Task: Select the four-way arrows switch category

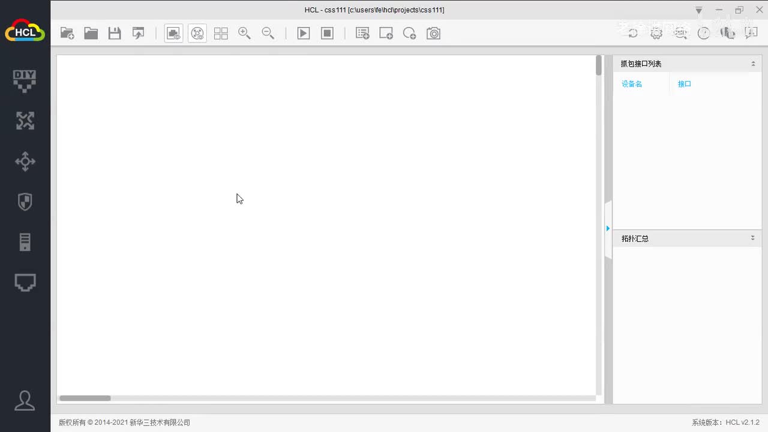Action: click(25, 161)
